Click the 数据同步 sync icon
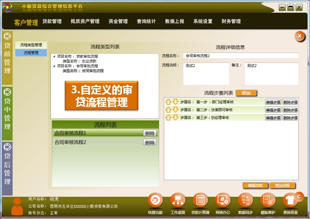 coord(245,201)
